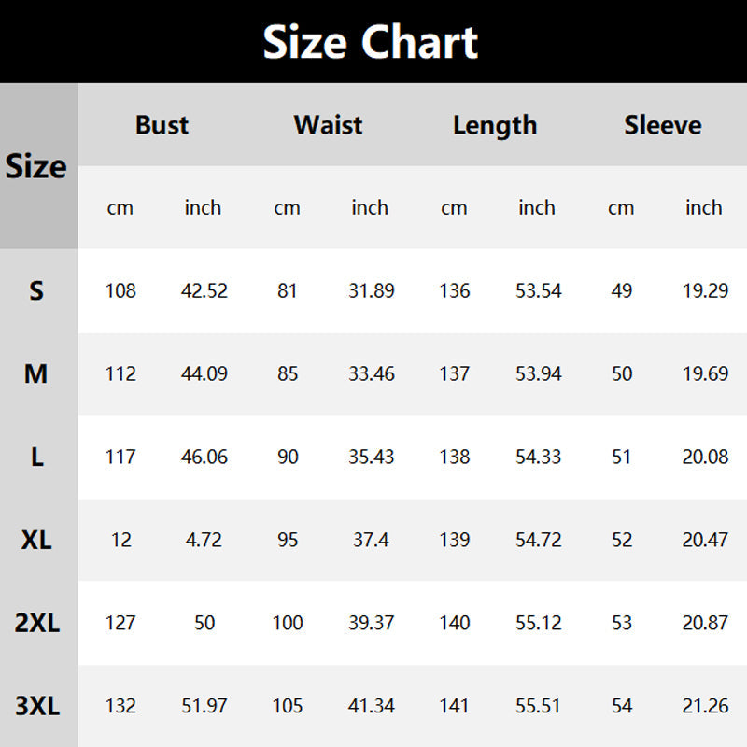Click the L size row label
The width and height of the screenshot is (747, 747).
(x=36, y=458)
